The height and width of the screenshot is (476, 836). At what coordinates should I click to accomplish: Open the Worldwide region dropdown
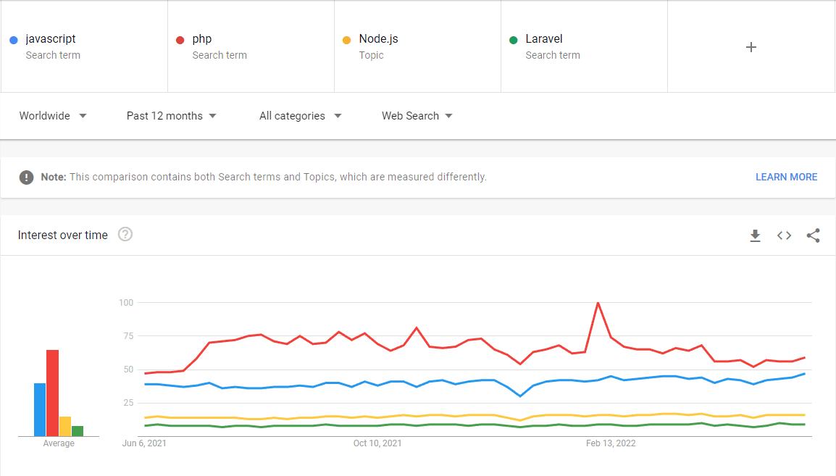tap(52, 115)
